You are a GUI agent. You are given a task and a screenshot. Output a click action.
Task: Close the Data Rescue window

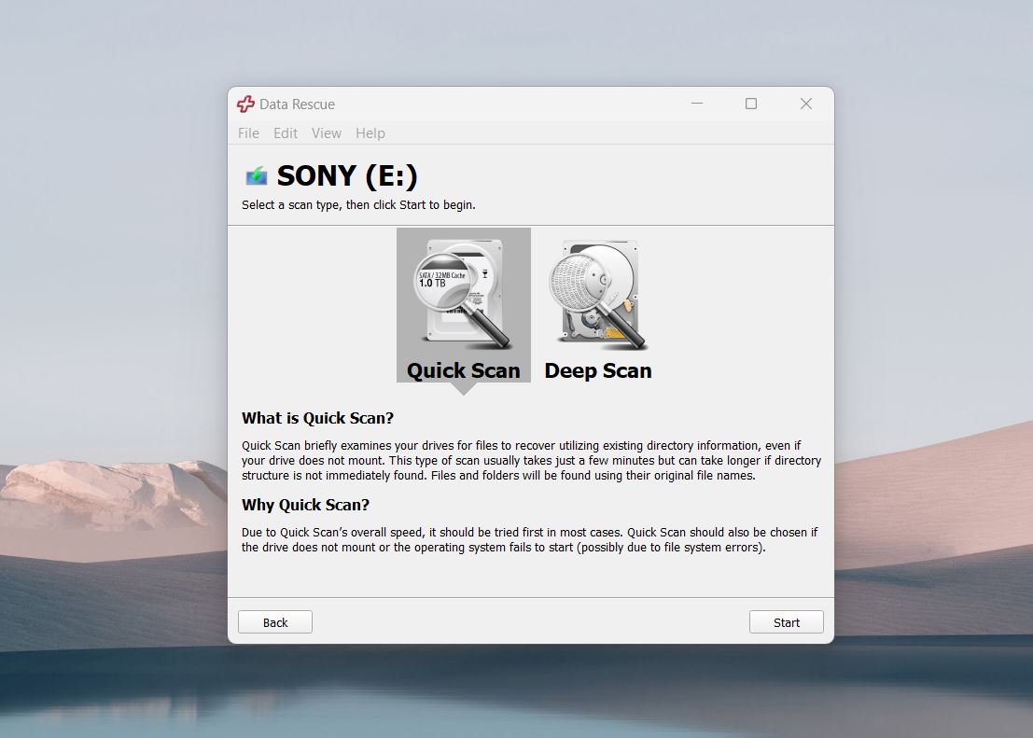(805, 104)
